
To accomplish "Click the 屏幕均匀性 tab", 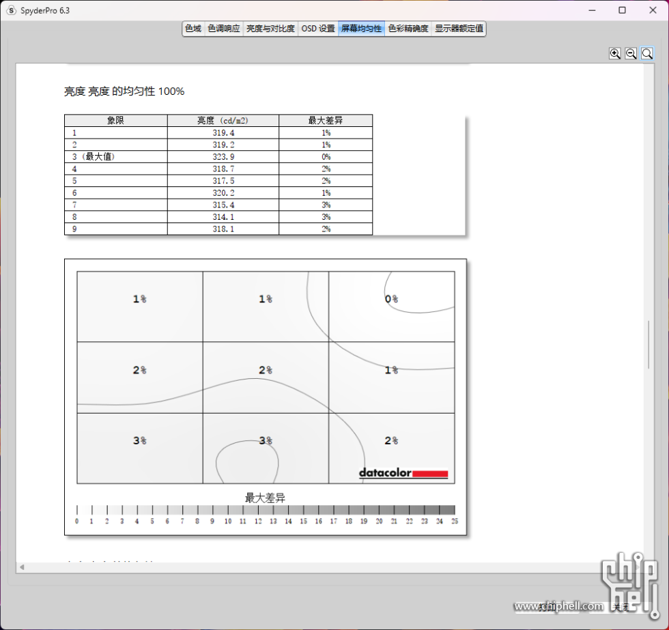I will [361, 29].
